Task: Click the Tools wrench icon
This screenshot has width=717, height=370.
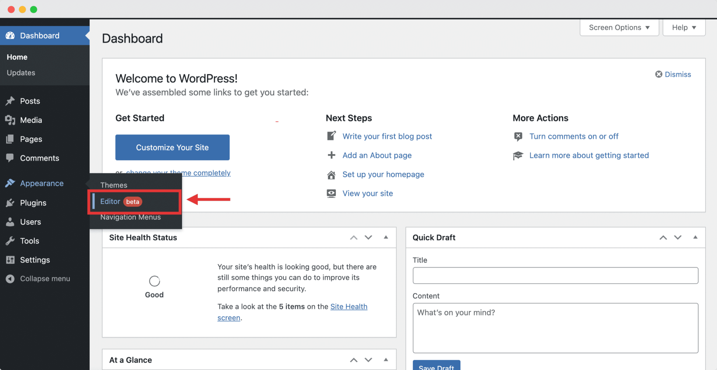Action: 10,241
